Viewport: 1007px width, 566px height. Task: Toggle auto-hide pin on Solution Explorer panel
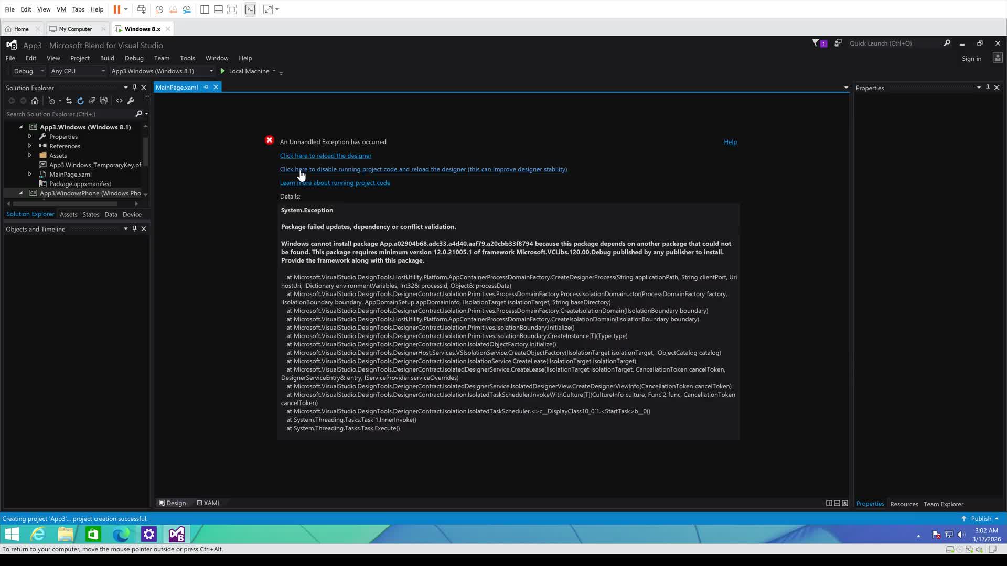click(x=135, y=88)
